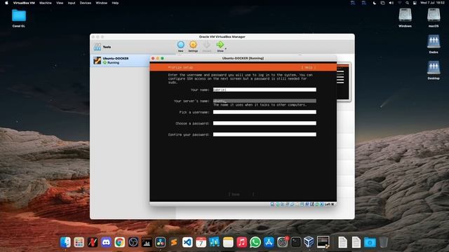Viewport: 449px width, 252px height.
Task: Open Sublime Text from the dock
Action: tap(174, 242)
